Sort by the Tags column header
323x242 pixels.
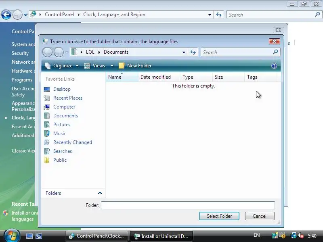pyautogui.click(x=261, y=77)
